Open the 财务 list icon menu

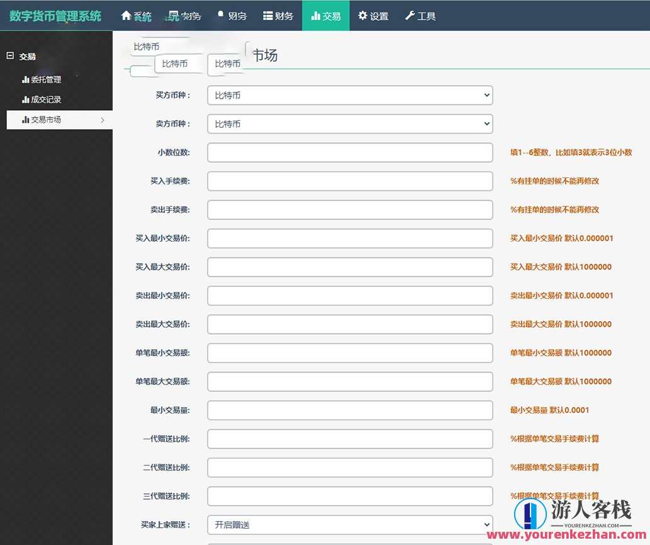coord(267,16)
